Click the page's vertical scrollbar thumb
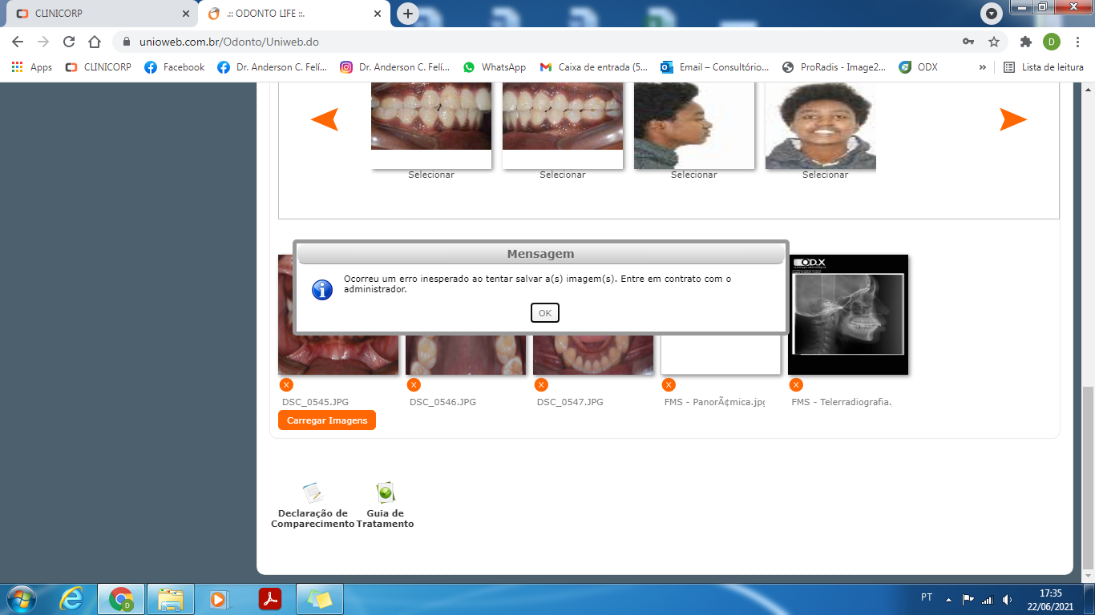Screen dimensions: 1095x615 click(1088, 476)
